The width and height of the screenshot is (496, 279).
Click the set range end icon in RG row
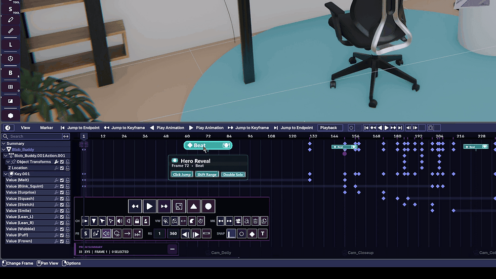point(196,234)
